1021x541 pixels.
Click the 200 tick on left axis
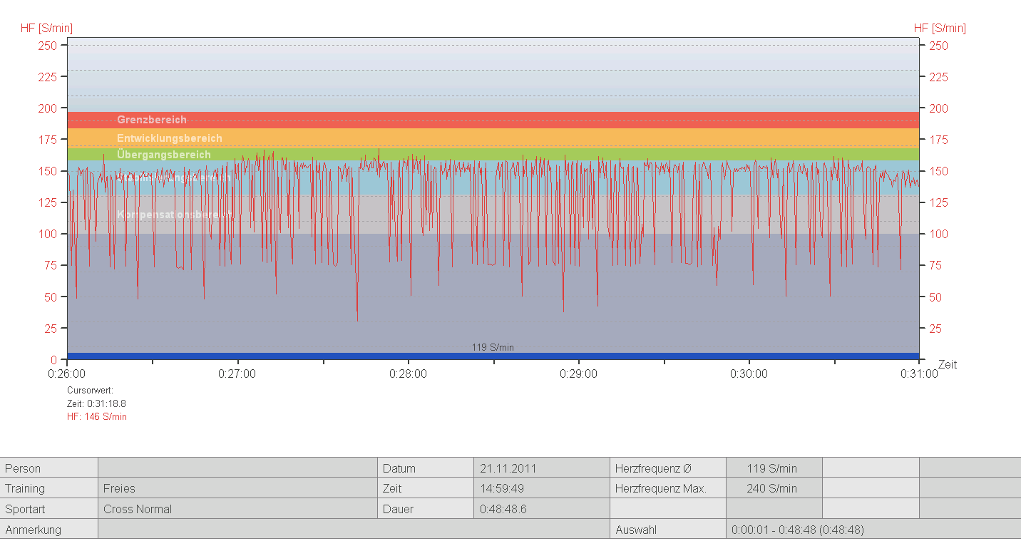[48, 108]
